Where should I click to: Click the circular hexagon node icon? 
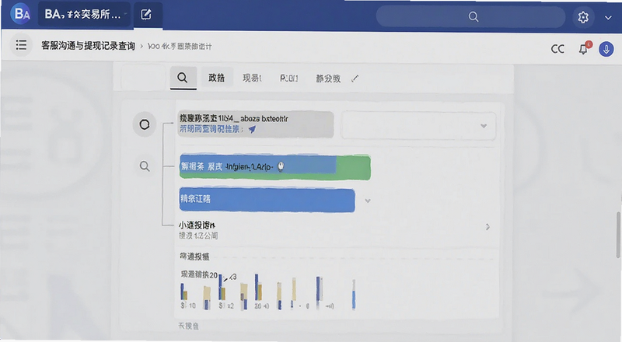pyautogui.click(x=145, y=124)
